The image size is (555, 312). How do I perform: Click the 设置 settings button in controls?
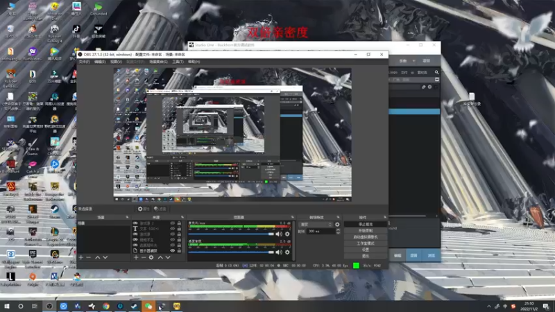(366, 250)
